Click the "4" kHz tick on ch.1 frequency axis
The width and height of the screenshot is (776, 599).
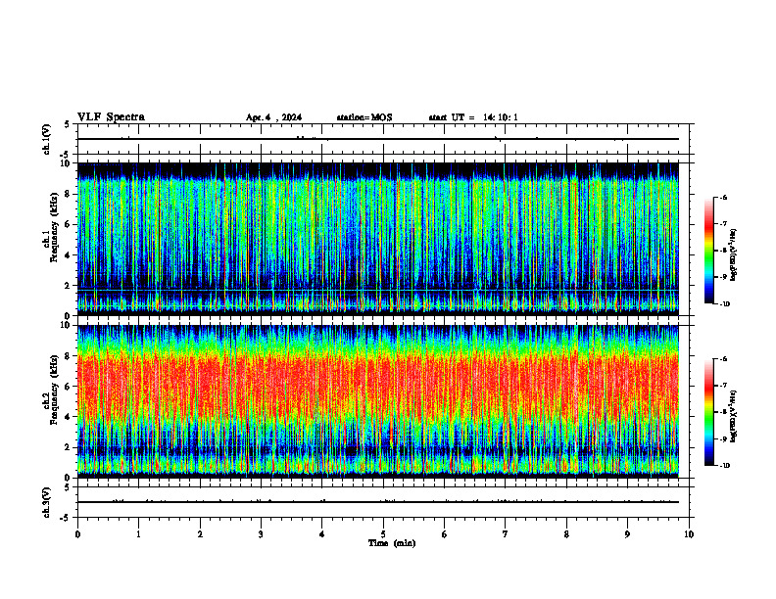tap(68, 255)
